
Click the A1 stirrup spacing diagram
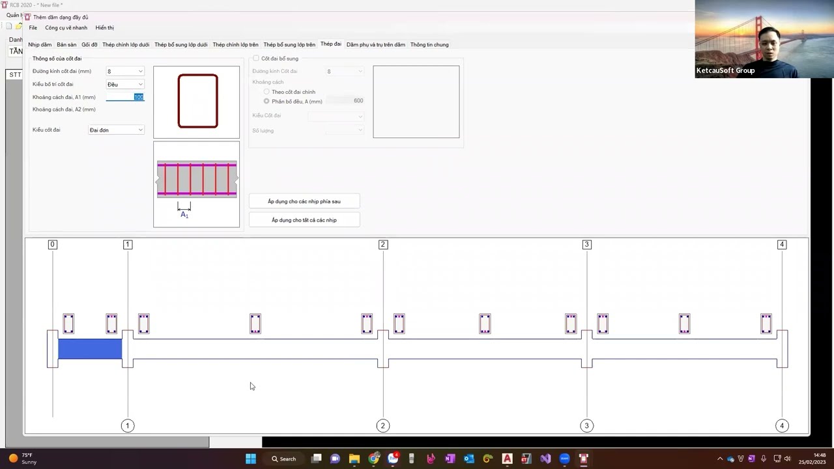197,184
